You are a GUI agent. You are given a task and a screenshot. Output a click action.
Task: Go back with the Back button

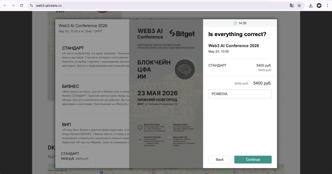tap(219, 160)
